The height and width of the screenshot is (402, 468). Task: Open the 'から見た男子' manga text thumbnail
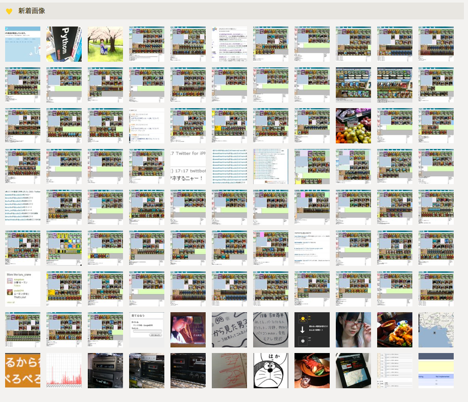pos(229,330)
